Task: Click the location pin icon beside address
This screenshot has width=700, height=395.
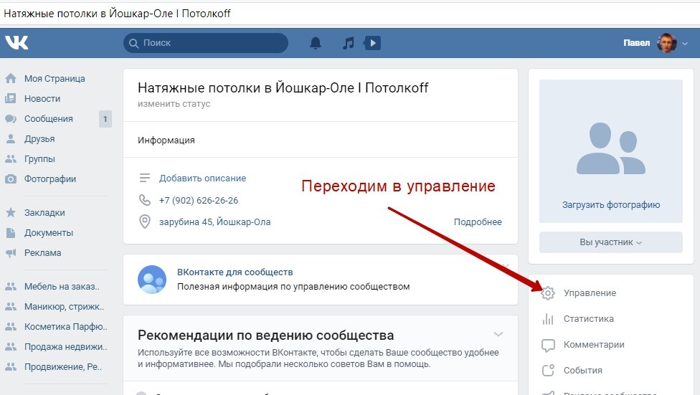Action: (x=145, y=222)
